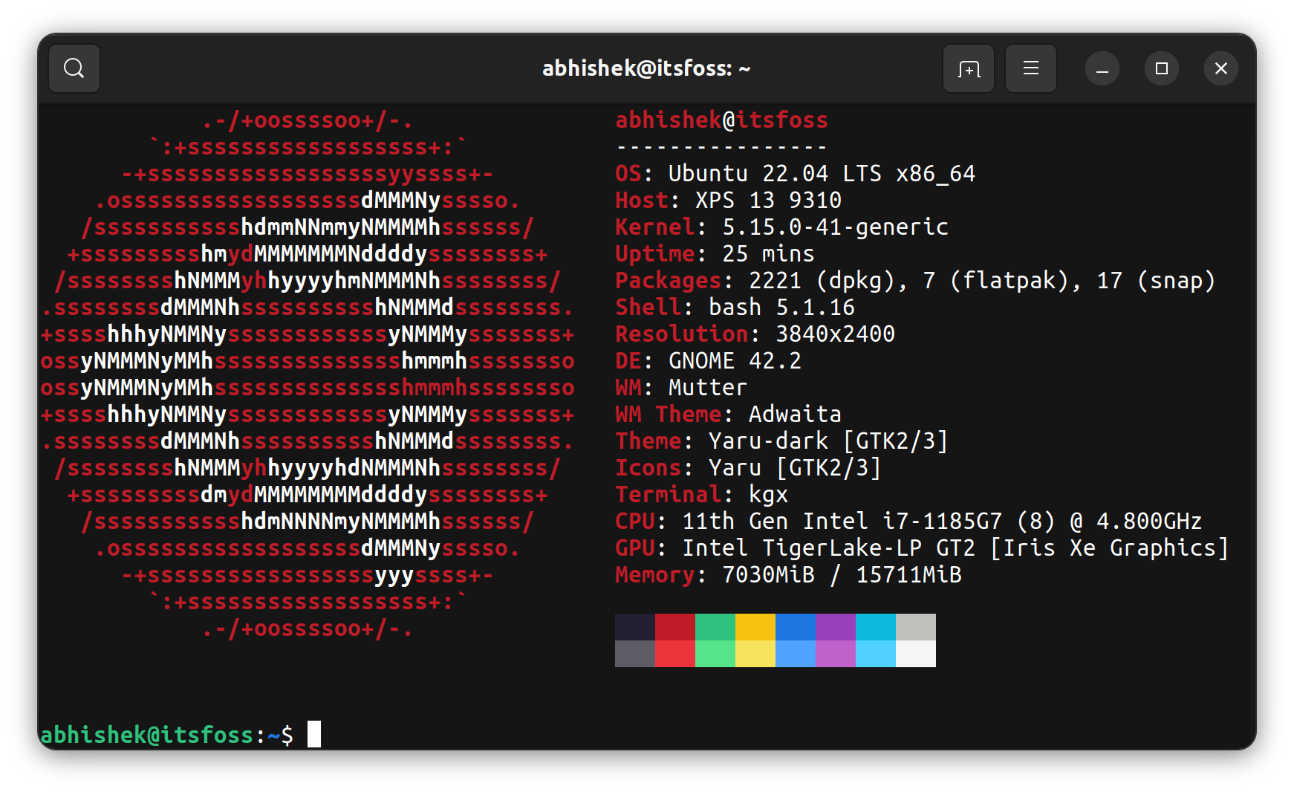
Task: Click the purple top-row color block
Action: pos(836,627)
